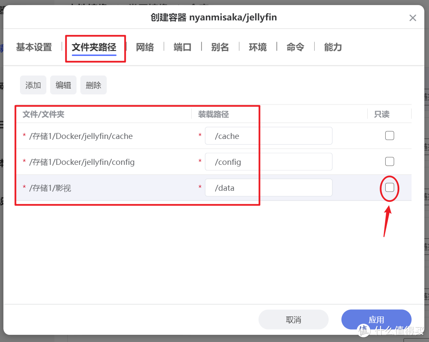Close the 创建容器 dialog
The width and height of the screenshot is (429, 342).
point(412,18)
